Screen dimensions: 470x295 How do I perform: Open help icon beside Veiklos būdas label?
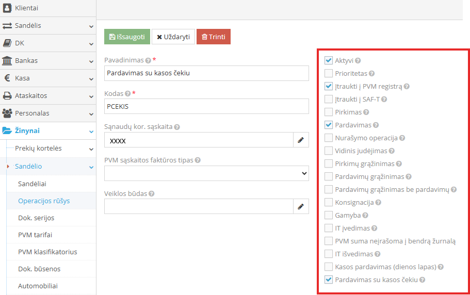[x=151, y=194]
